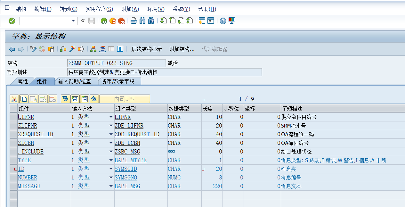The width and height of the screenshot is (405, 207).
Task: Open typing method dropdown for ZLCBH row
Action: [111, 143]
